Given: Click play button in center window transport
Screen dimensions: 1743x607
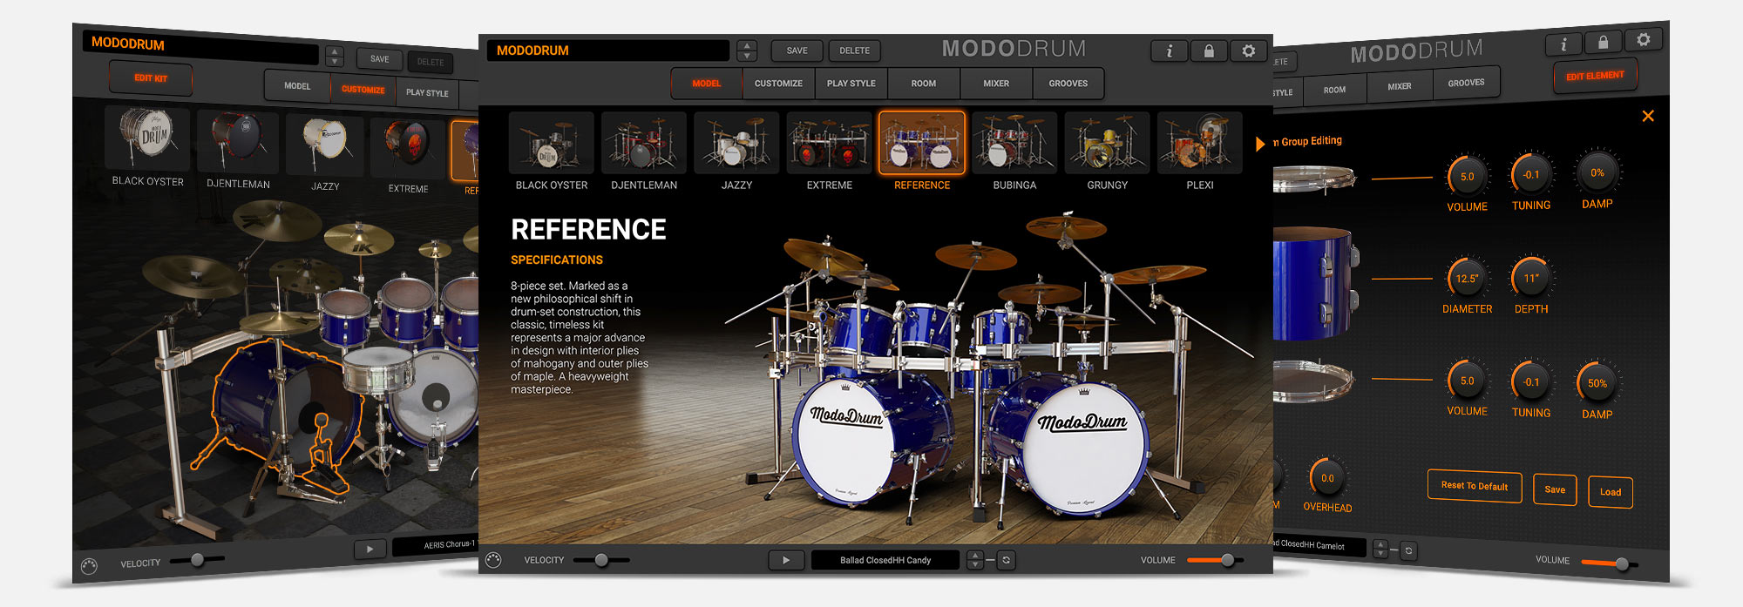Looking at the screenshot, I should (x=786, y=560).
